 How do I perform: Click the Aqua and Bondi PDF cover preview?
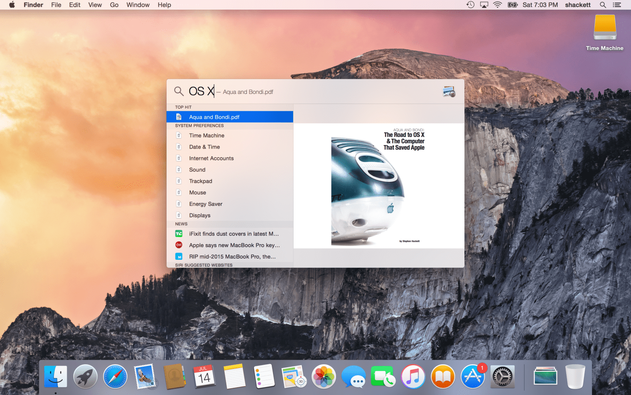click(x=378, y=186)
